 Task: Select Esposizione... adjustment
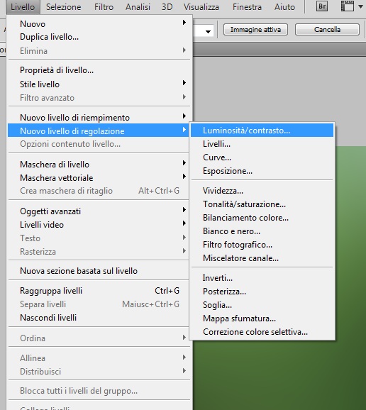point(262,171)
